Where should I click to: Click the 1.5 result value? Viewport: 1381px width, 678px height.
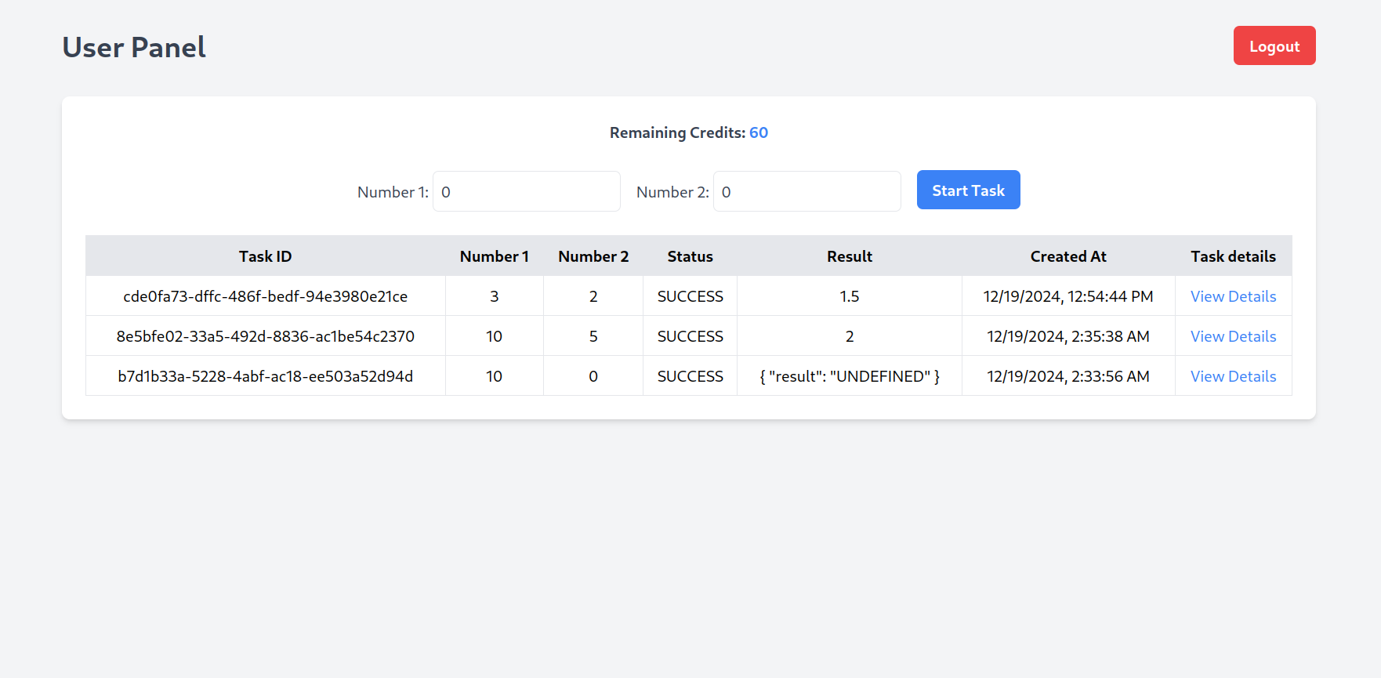[x=849, y=296]
